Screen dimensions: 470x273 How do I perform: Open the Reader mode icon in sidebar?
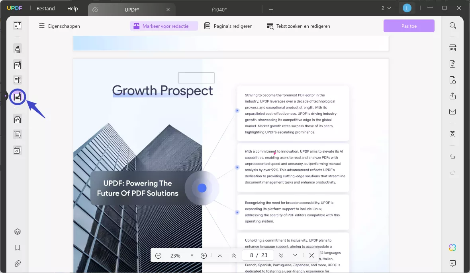(x=18, y=25)
